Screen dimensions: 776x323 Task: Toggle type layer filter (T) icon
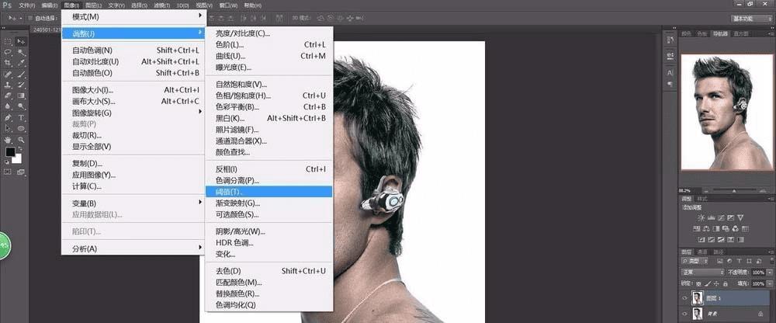point(740,261)
